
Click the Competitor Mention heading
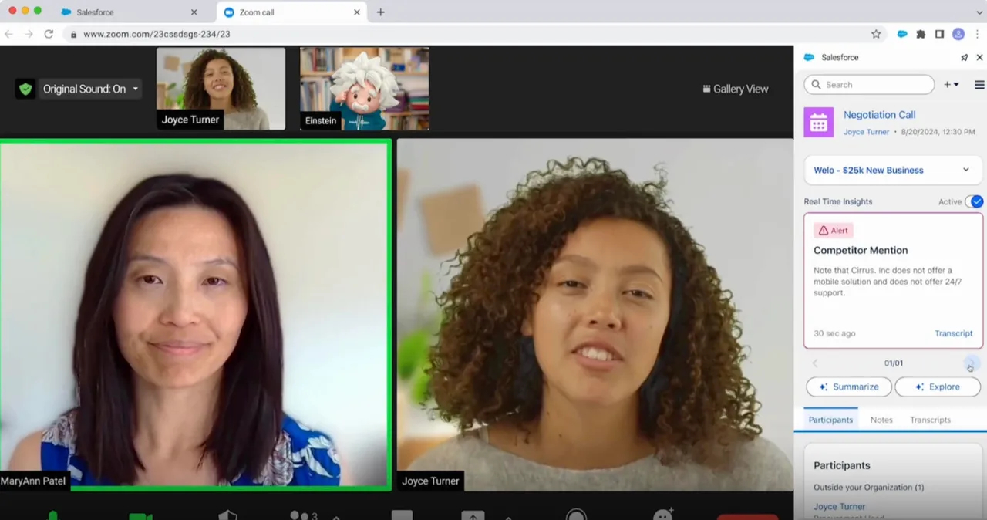coord(861,250)
